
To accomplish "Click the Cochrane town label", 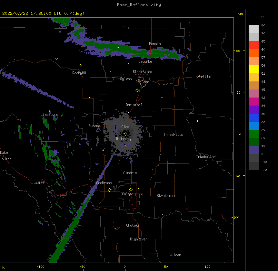I will pos(104,183).
